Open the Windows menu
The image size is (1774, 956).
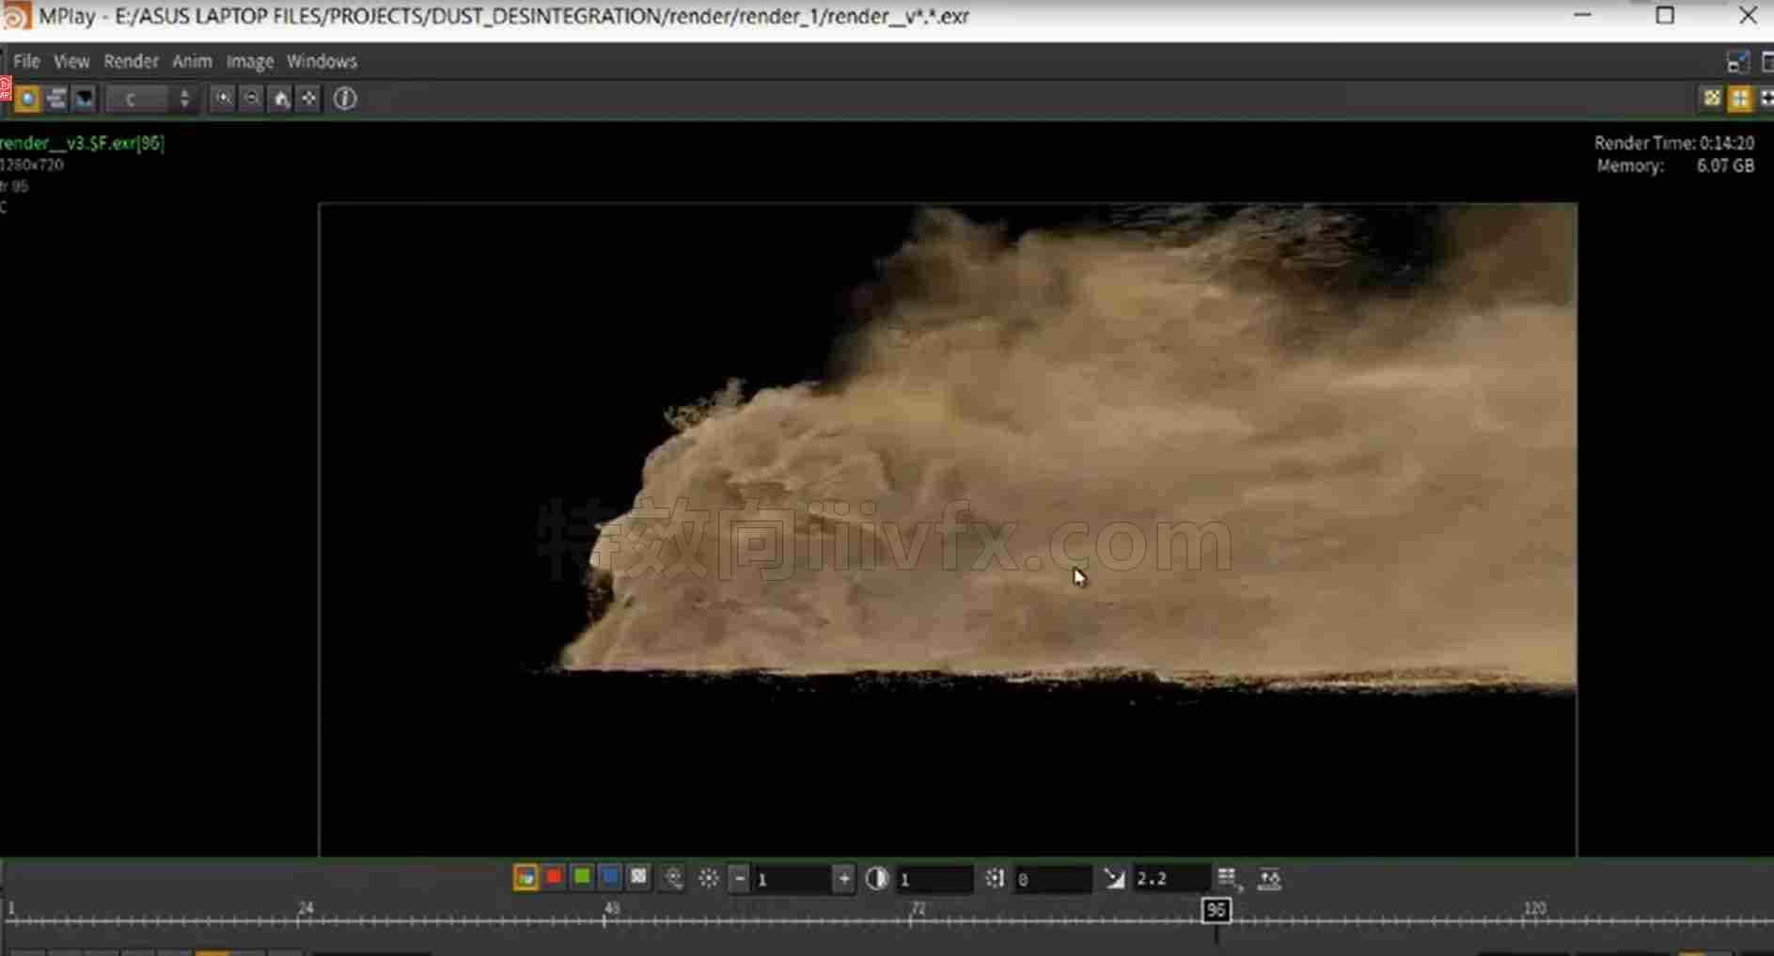[x=322, y=61]
